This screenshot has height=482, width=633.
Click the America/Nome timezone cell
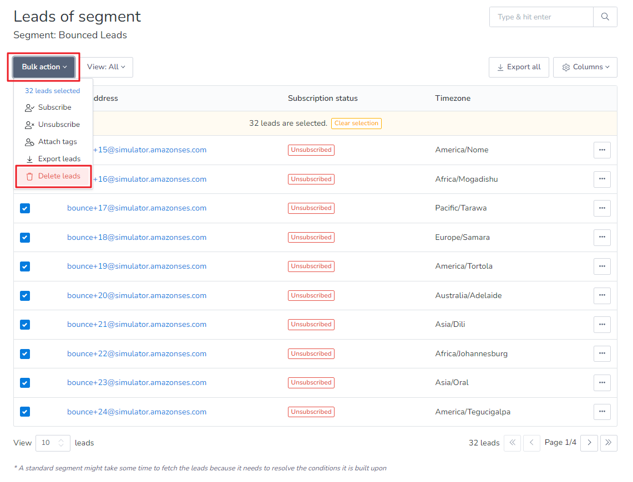coord(462,150)
